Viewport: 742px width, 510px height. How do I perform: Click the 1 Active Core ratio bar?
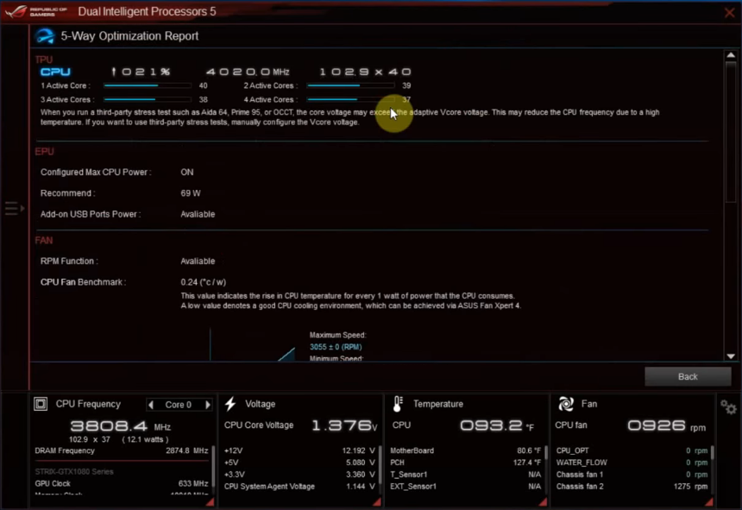[148, 85]
